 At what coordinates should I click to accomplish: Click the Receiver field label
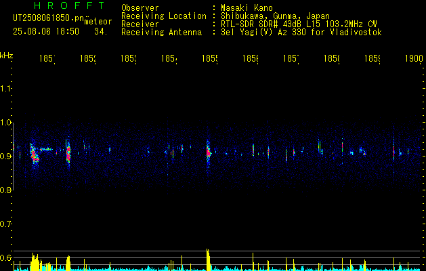(x=140, y=24)
